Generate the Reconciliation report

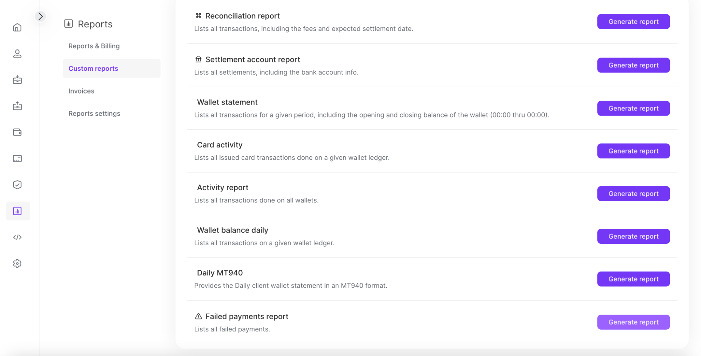click(633, 21)
